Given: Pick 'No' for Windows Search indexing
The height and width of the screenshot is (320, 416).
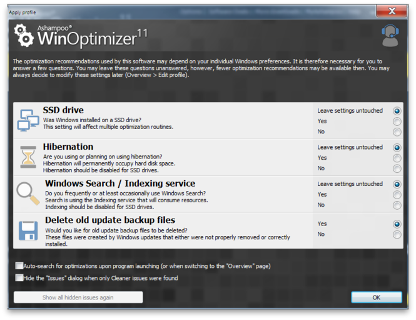Looking at the screenshot, I should click(397, 205).
